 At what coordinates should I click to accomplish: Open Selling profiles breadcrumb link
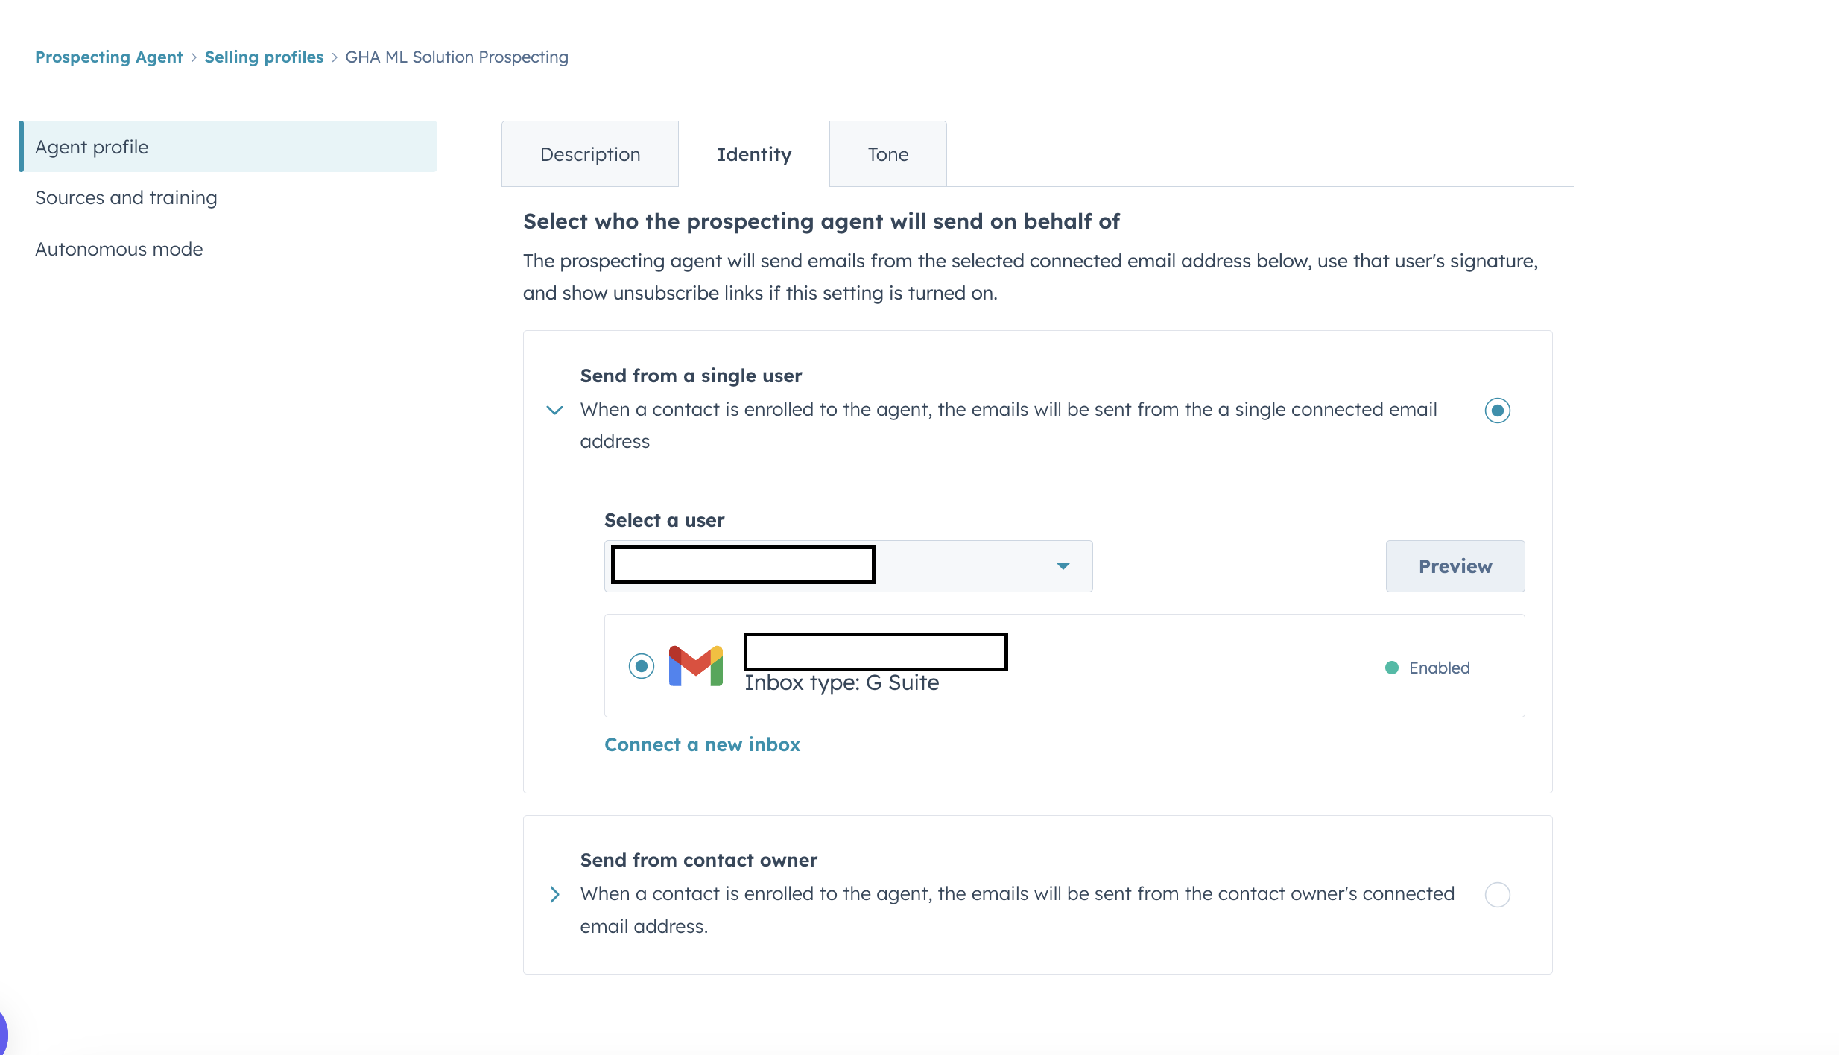coord(264,57)
